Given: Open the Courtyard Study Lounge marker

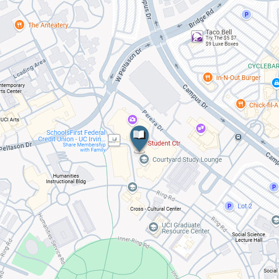Looking at the screenshot, I should click(x=144, y=159).
